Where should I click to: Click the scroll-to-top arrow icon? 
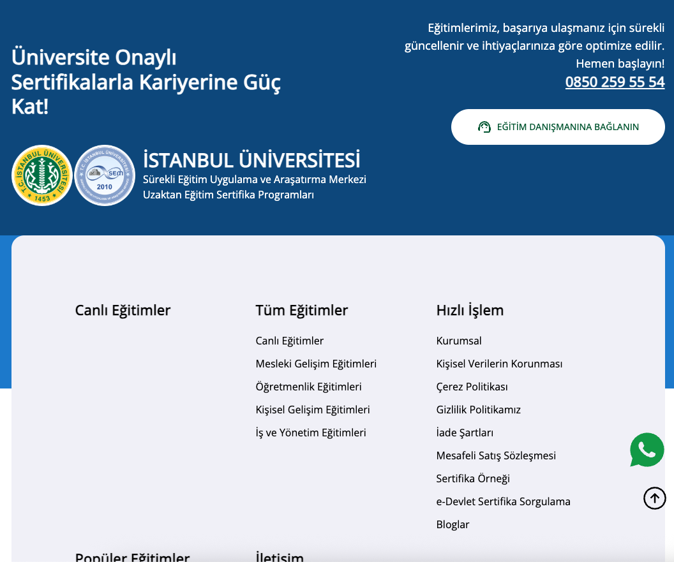point(654,498)
